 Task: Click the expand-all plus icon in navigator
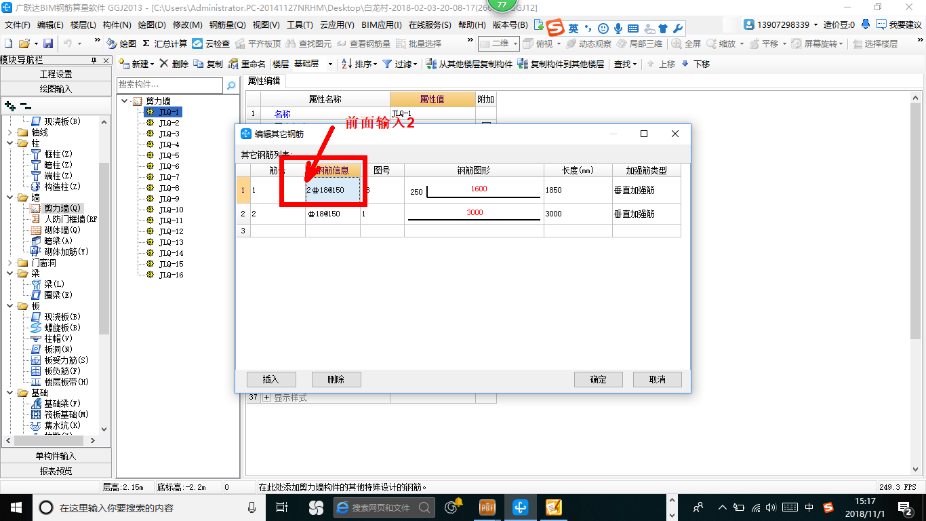9,106
